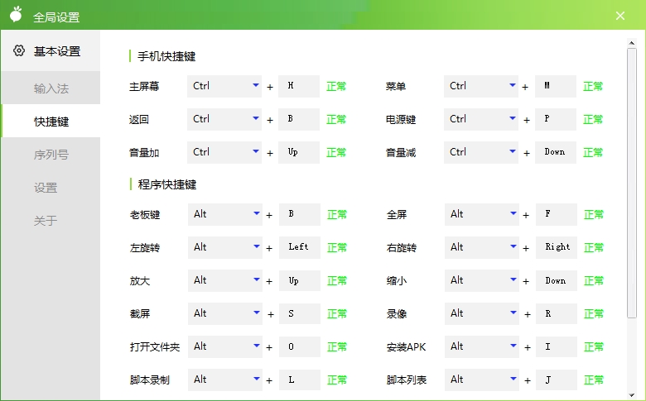Open the 安装APK modifier dropdown

482,346
